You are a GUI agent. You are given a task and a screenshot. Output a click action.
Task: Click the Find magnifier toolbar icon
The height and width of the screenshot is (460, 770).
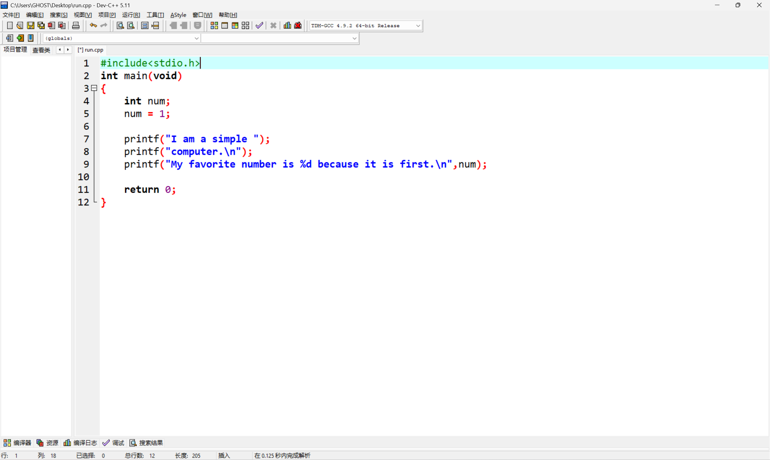pos(120,26)
